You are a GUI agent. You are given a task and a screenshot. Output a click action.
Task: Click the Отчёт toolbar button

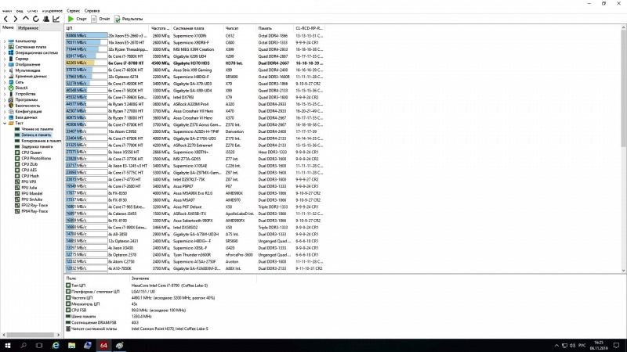coord(100,19)
